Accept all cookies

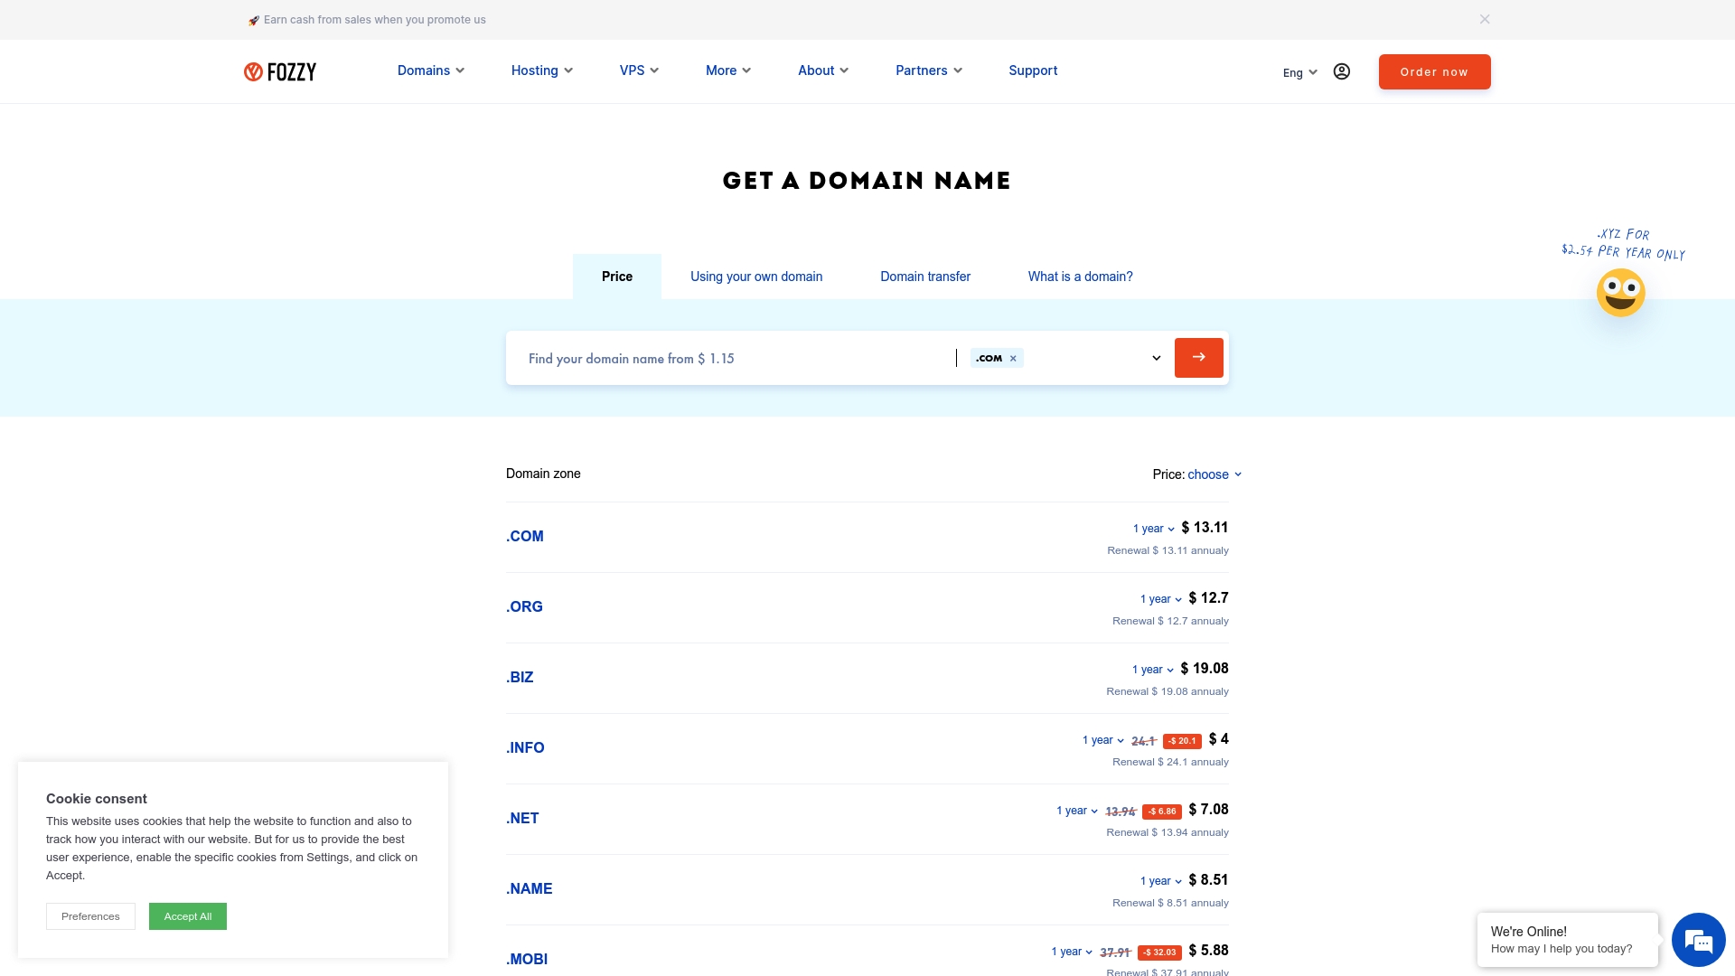188,916
